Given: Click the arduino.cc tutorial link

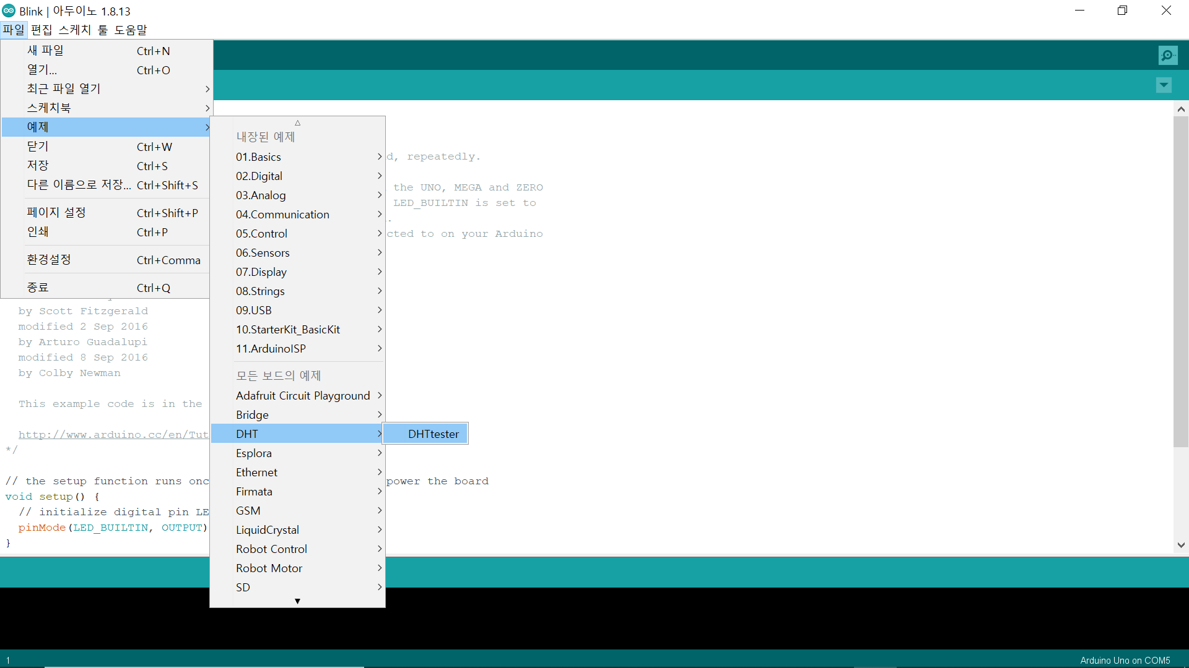Looking at the screenshot, I should click(113, 435).
